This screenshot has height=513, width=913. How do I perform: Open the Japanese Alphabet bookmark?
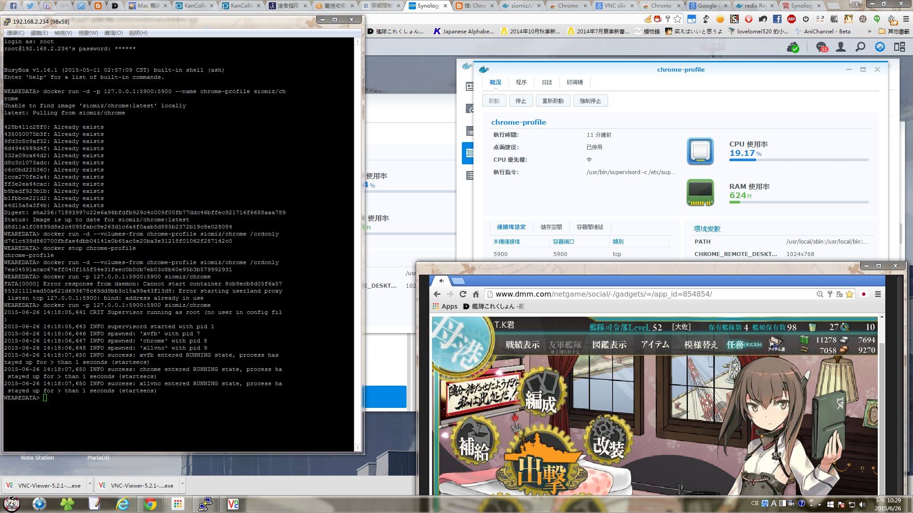tap(464, 32)
